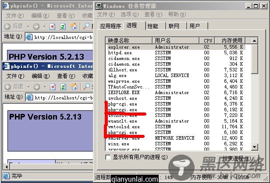The width and height of the screenshot is (270, 183).
Task: Click Home icon in upper IE window
Action: pyautogui.click(x=74, y=26)
